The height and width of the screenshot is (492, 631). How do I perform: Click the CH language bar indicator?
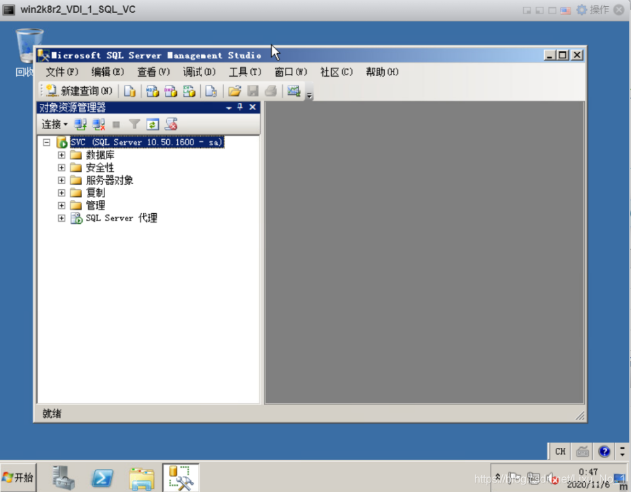[560, 451]
